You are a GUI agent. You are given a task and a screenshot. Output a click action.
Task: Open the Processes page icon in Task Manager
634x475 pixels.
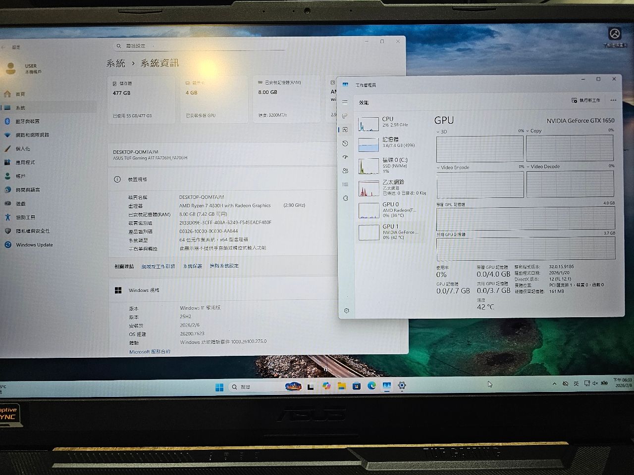click(x=345, y=116)
